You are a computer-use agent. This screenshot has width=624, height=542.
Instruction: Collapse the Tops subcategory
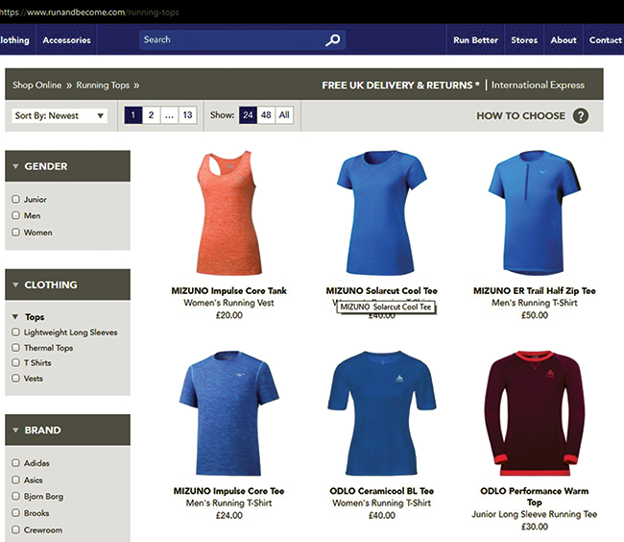pyautogui.click(x=15, y=317)
